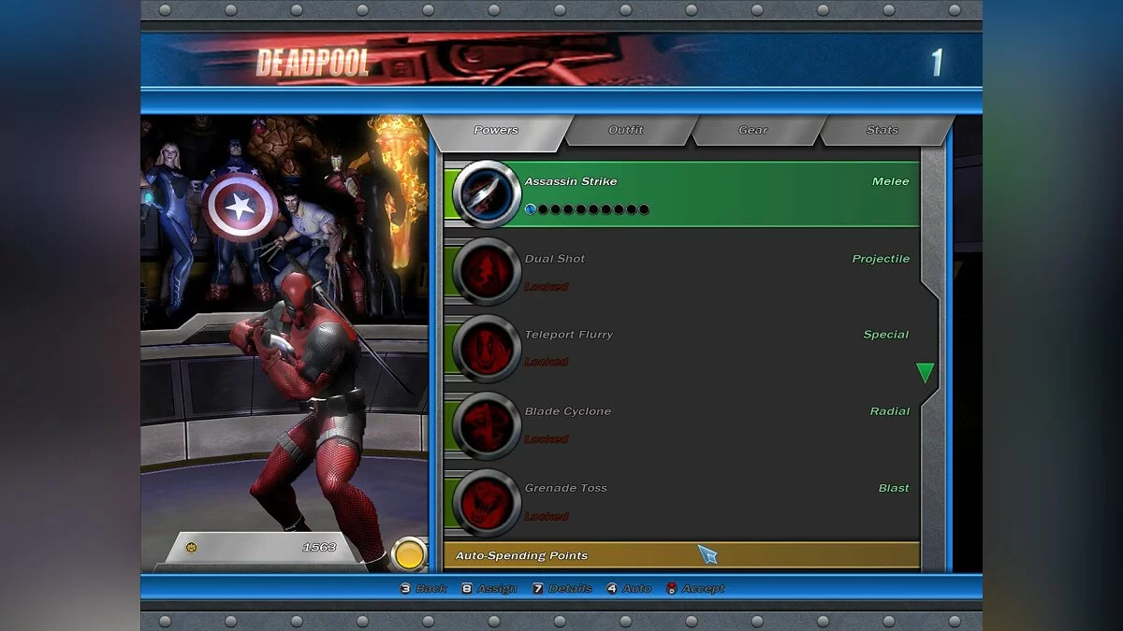Click the Teleport Flurry power name
Image resolution: width=1123 pixels, height=631 pixels.
[569, 335]
